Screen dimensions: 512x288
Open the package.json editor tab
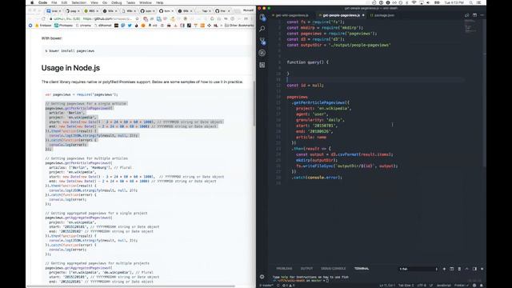(x=382, y=15)
